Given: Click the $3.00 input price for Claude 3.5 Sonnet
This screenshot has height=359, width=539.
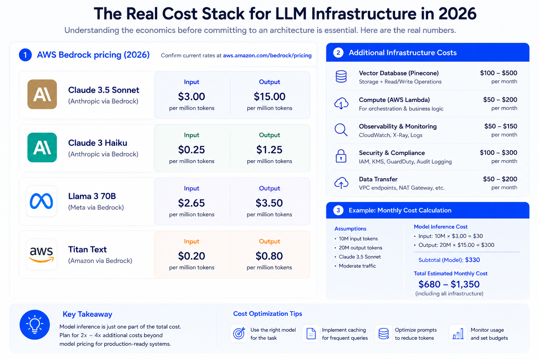Looking at the screenshot, I should [x=192, y=96].
